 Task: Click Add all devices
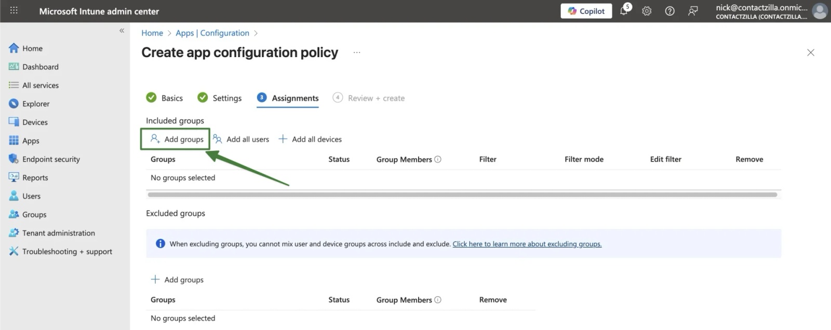(310, 139)
